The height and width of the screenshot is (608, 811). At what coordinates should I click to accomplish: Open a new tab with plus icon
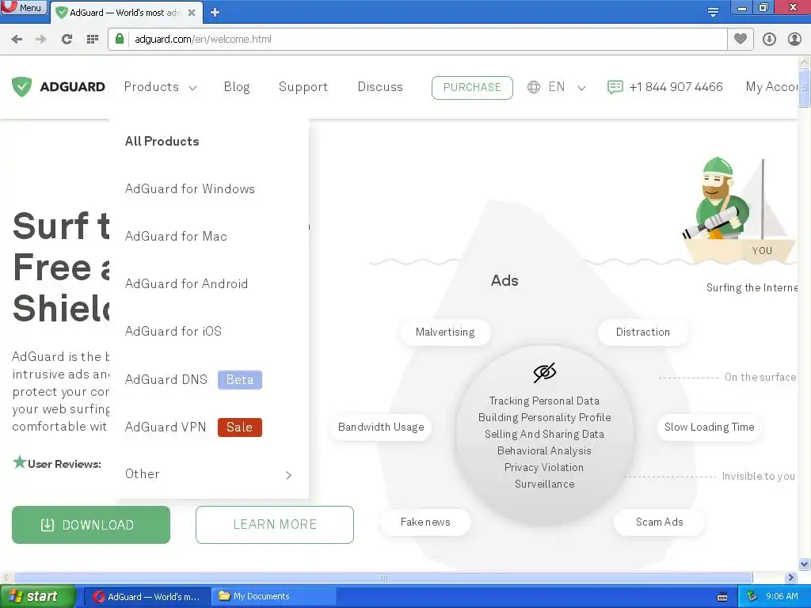[x=215, y=13]
